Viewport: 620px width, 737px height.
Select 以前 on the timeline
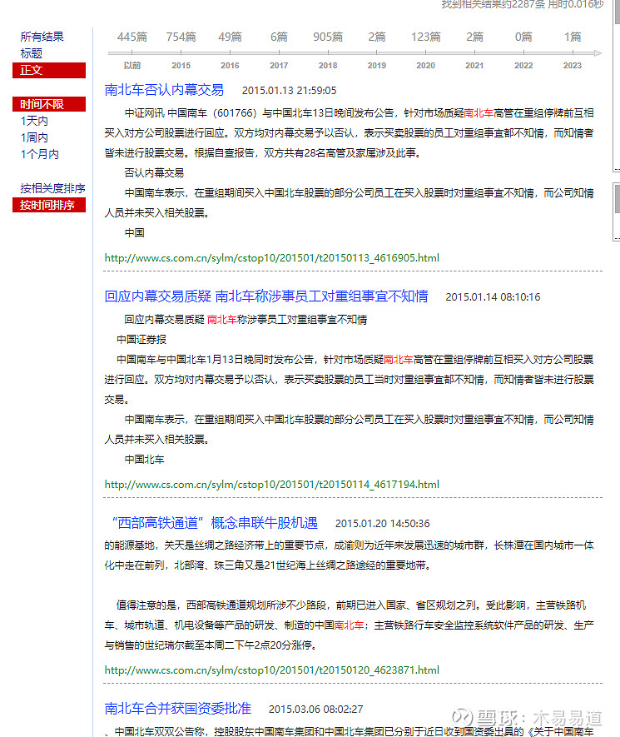coord(132,65)
